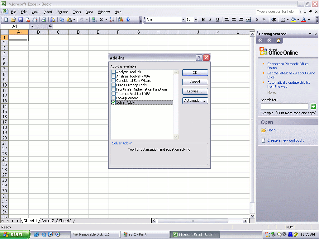Click the Save icon in toolbar
The width and height of the screenshot is (319, 239).
click(x=21, y=20)
